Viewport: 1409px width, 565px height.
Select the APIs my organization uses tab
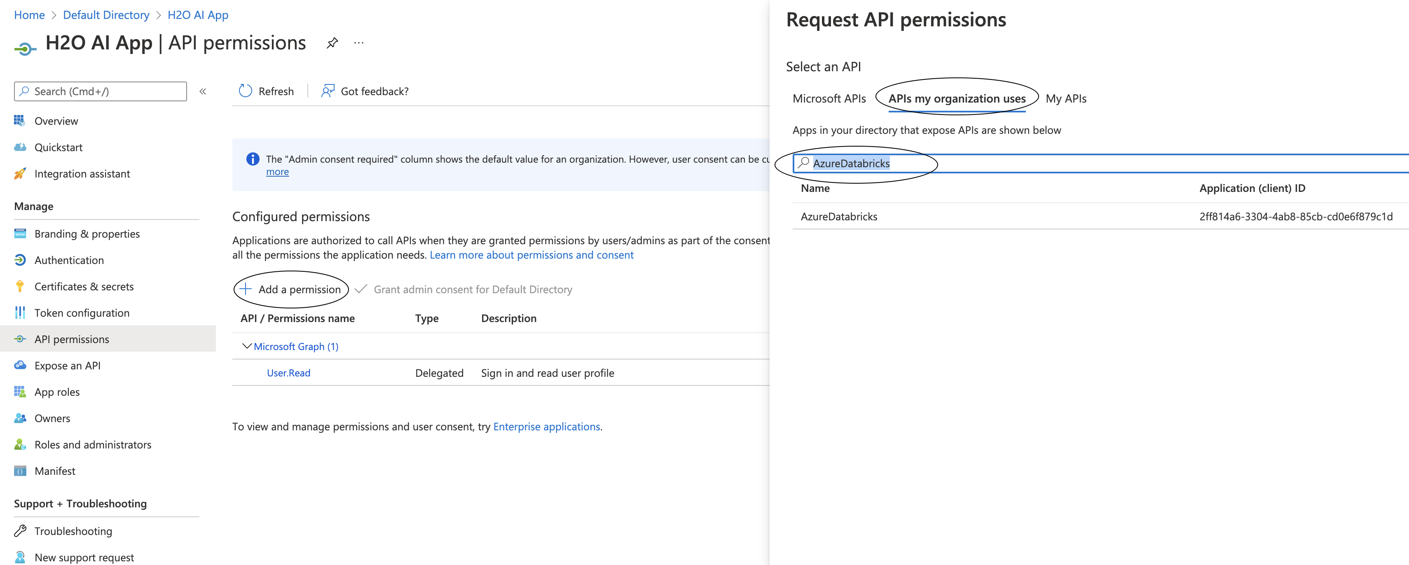click(x=956, y=98)
